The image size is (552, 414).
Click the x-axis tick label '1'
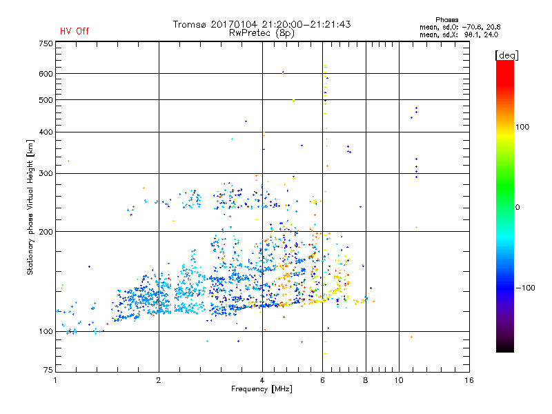tap(55, 380)
